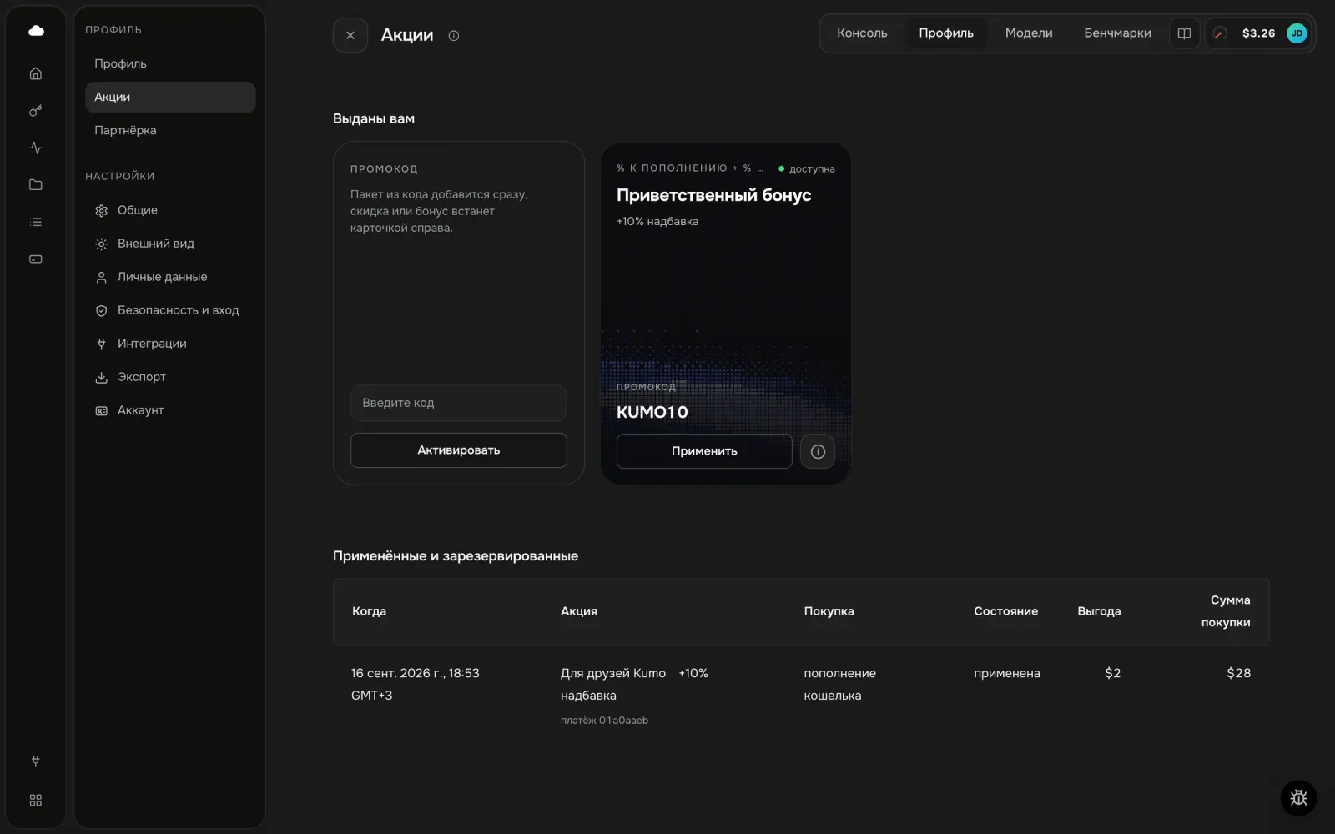Open Партнёрка in the sidebar
1335x834 pixels.
[170, 130]
